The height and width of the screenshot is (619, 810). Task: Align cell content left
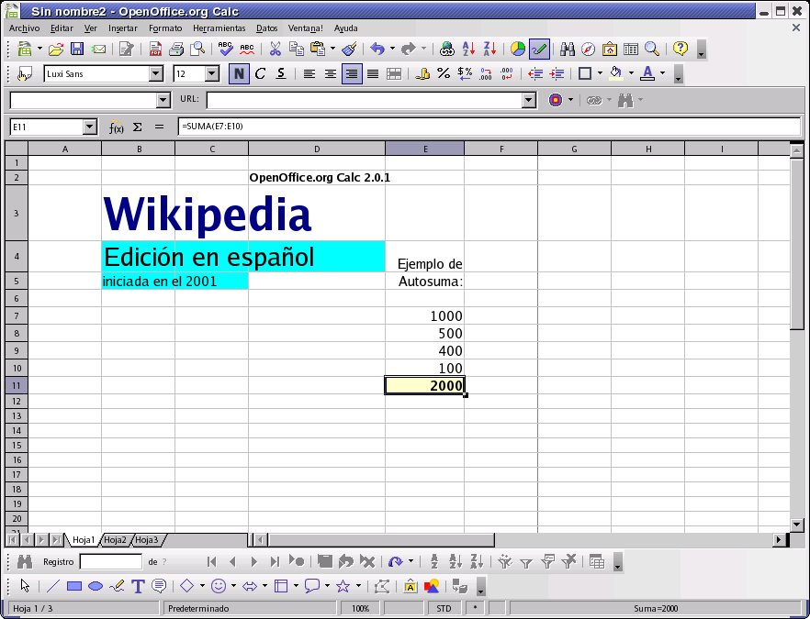pos(309,73)
